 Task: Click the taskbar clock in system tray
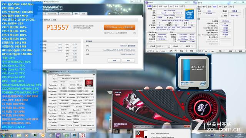click(x=239, y=135)
